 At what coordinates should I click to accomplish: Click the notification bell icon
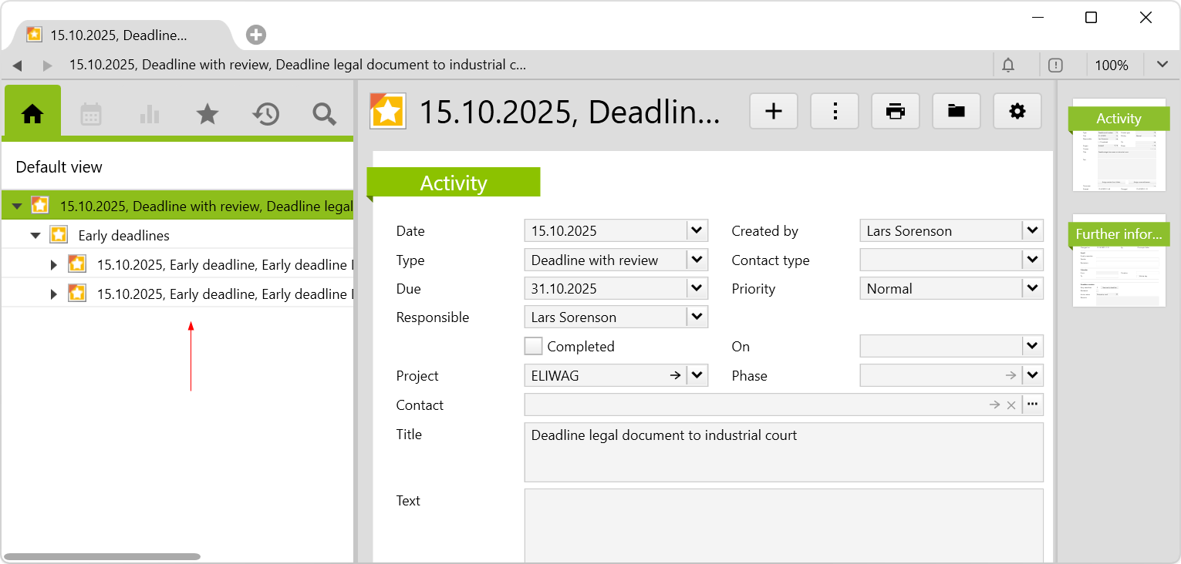click(x=1008, y=65)
